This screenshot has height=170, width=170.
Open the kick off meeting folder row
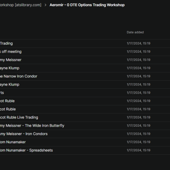(85, 51)
